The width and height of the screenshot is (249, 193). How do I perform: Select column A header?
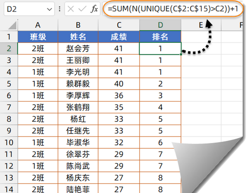38,25
